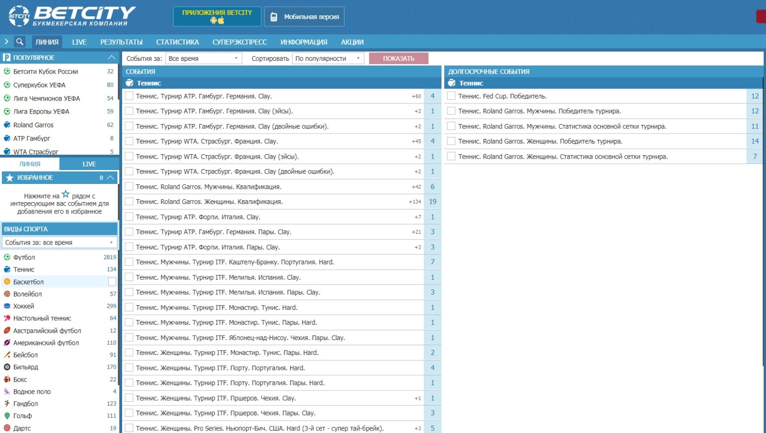Click the table tennis icon
Image resolution: width=766 pixels, height=433 pixels.
pos(7,318)
